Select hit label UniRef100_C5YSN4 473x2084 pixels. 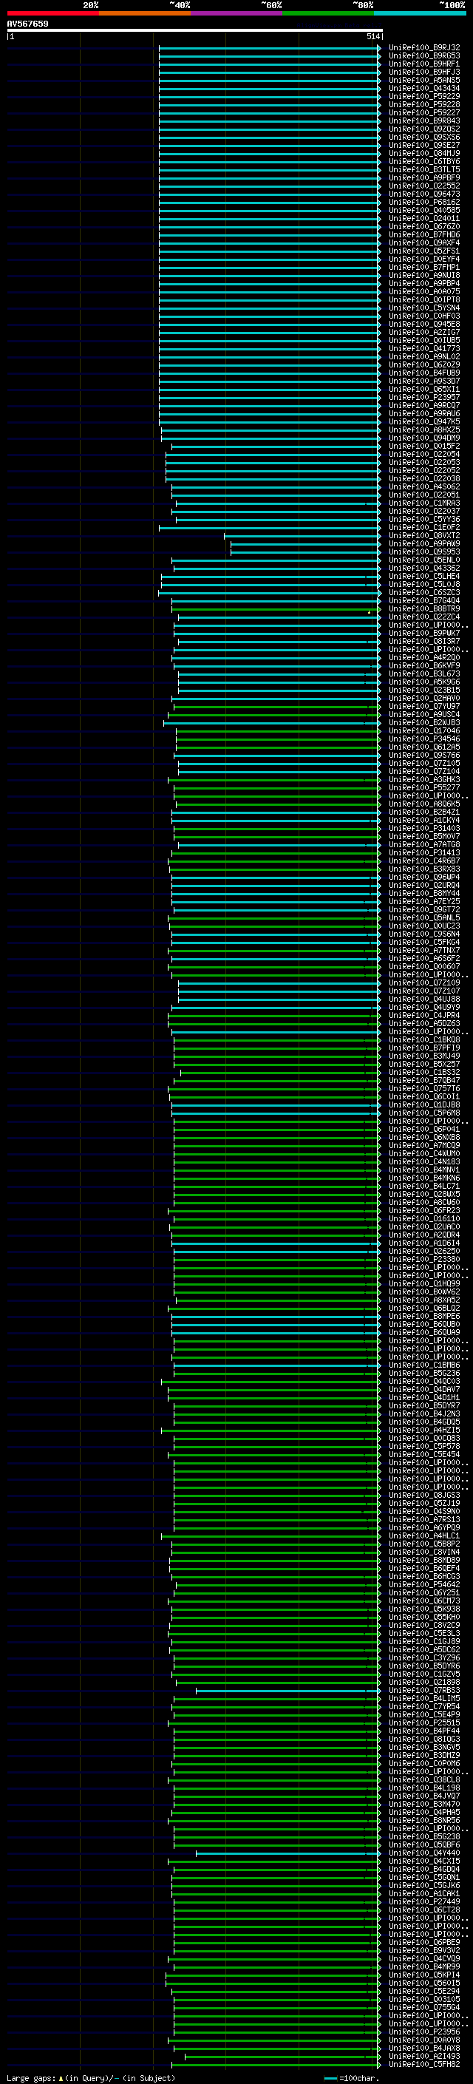pos(424,308)
